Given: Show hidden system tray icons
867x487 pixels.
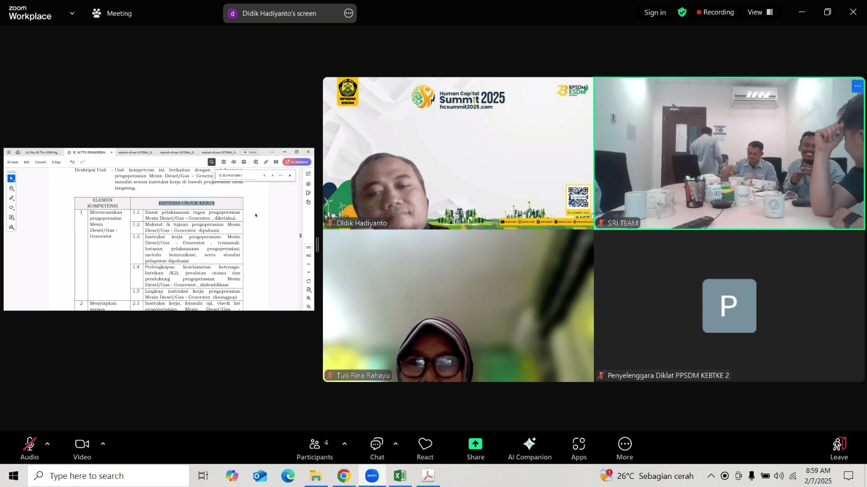Looking at the screenshot, I should [711, 476].
